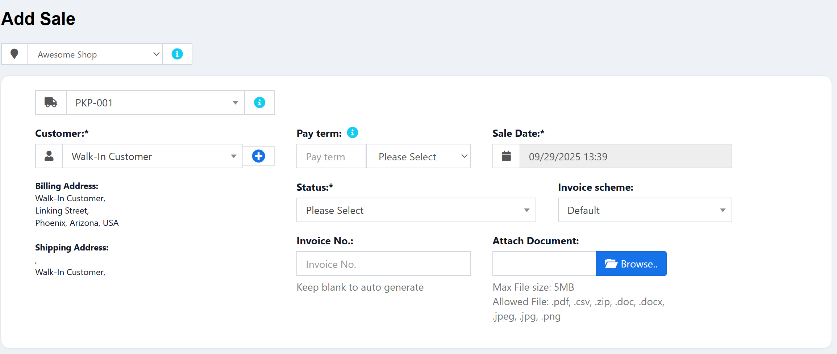Image resolution: width=837 pixels, height=354 pixels.
Task: Open the Walk-In Customer dropdown
Action: pyautogui.click(x=152, y=156)
